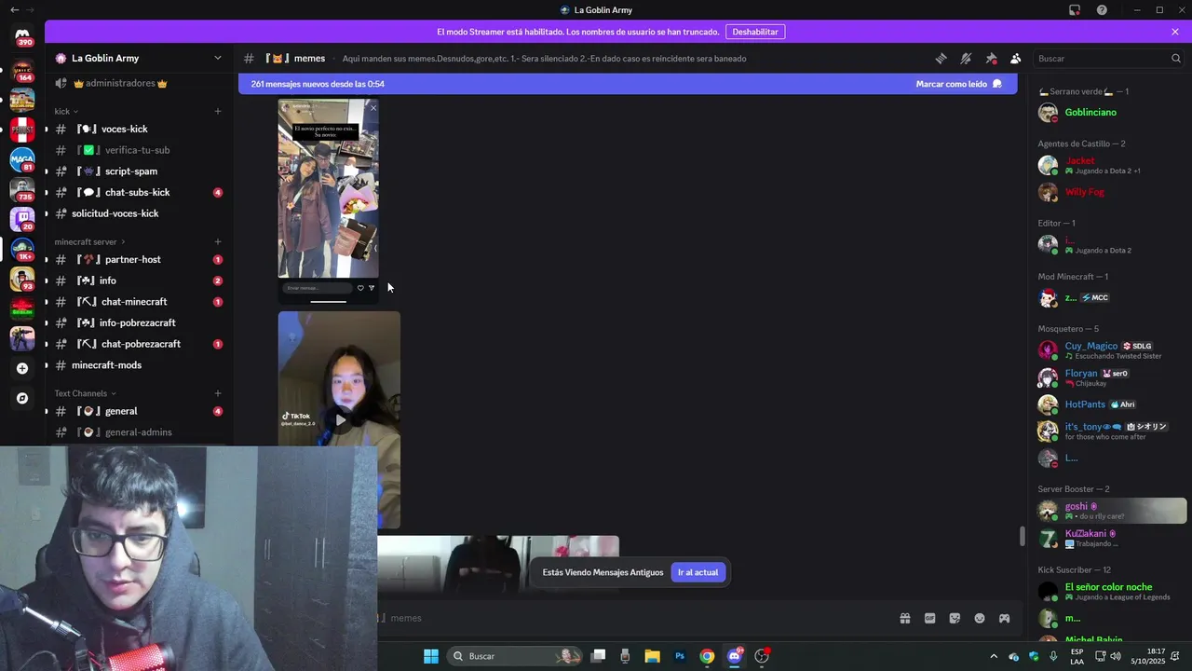Image resolution: width=1192 pixels, height=671 pixels.
Task: Open the OBS icon on the taskbar
Action: click(x=762, y=656)
